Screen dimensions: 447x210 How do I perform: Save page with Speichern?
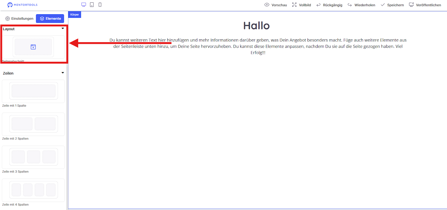392,5
